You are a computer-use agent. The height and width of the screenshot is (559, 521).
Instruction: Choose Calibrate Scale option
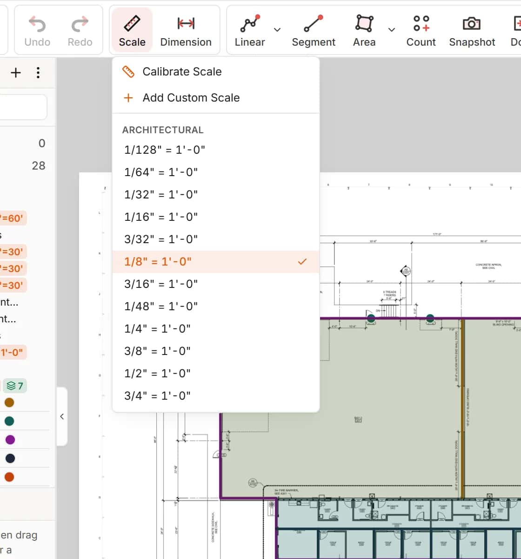216,72
